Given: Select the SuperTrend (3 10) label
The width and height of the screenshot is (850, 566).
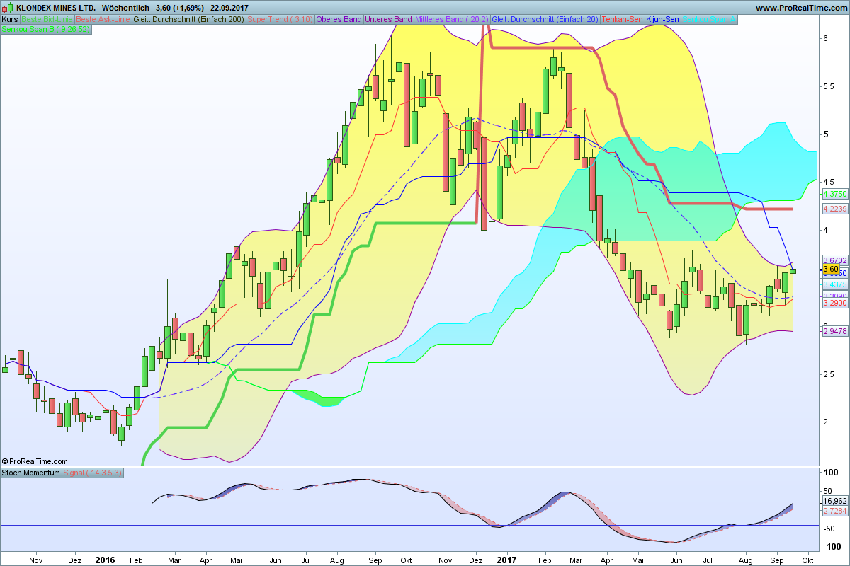Looking at the screenshot, I should 280,19.
